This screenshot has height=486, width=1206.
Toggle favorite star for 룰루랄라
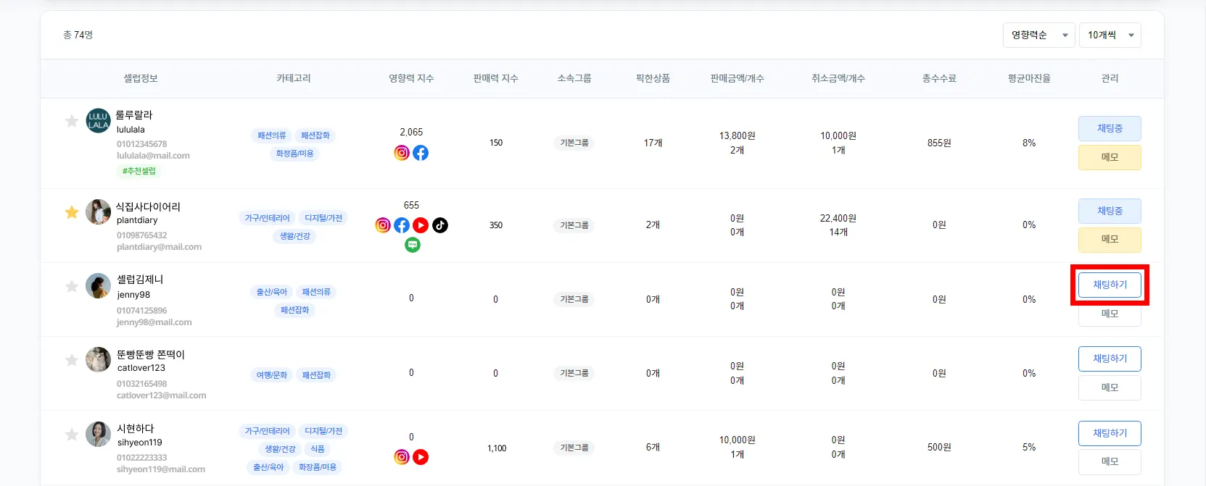coord(72,121)
